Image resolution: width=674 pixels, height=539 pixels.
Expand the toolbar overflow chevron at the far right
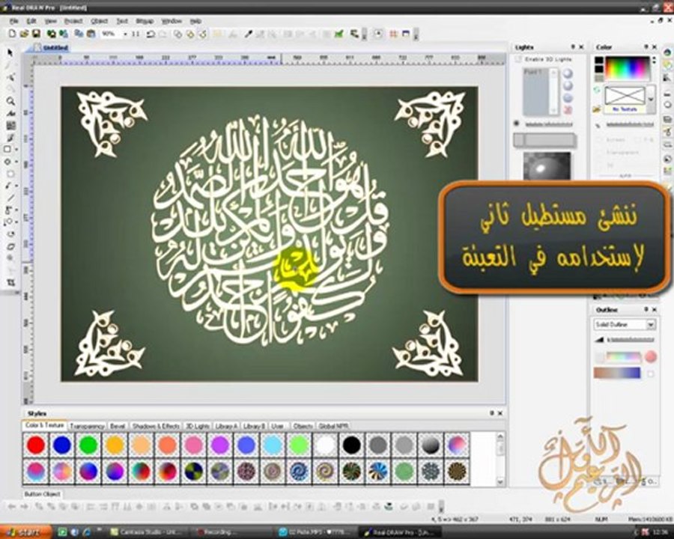[x=416, y=34]
